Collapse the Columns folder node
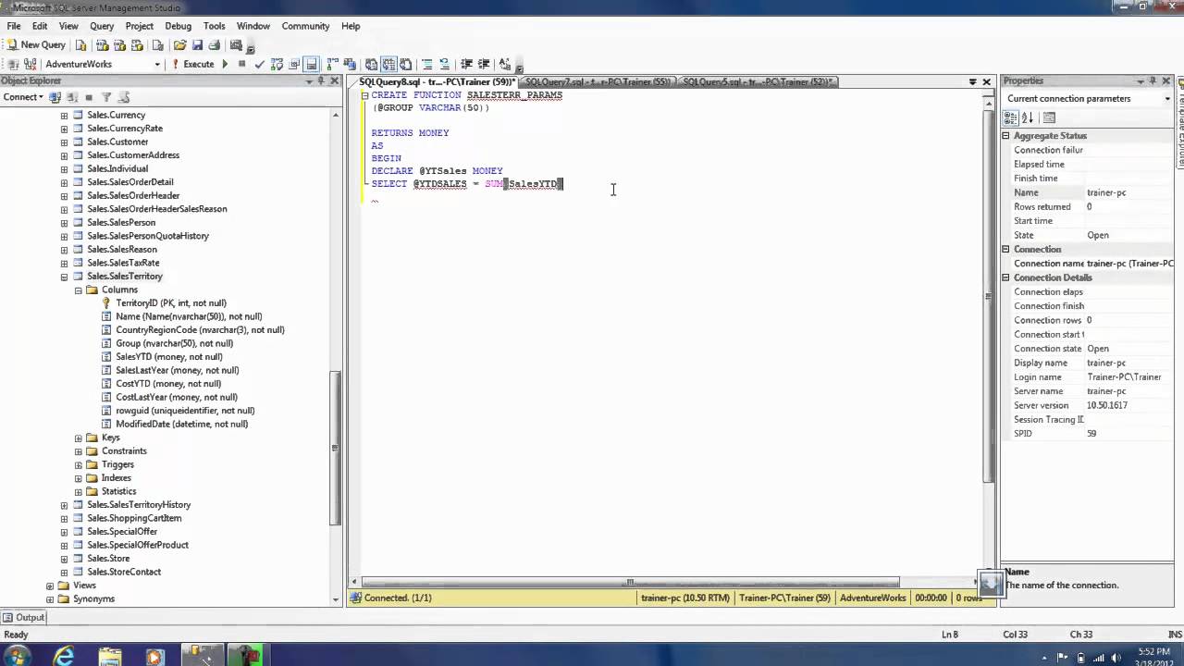1184x666 pixels. [79, 290]
